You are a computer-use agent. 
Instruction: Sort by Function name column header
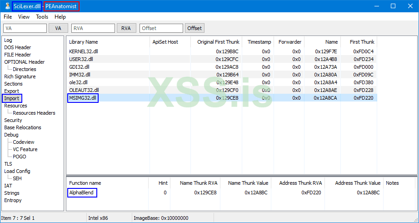coord(107,183)
